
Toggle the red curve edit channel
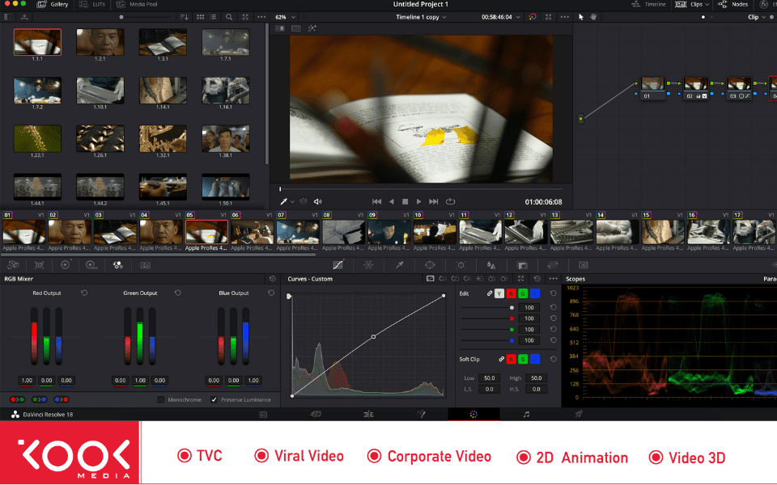pyautogui.click(x=511, y=293)
